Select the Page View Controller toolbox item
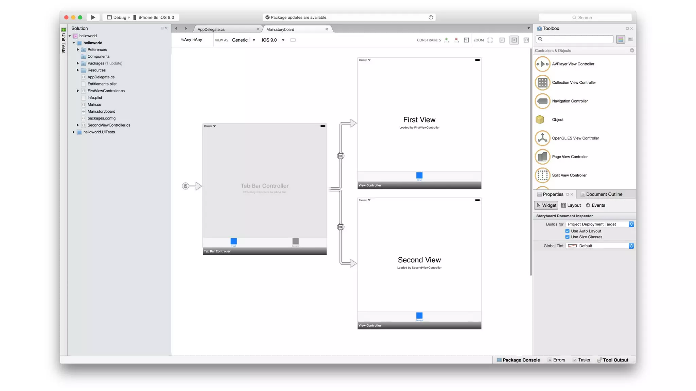This screenshot has height=391, width=696. pos(570,157)
